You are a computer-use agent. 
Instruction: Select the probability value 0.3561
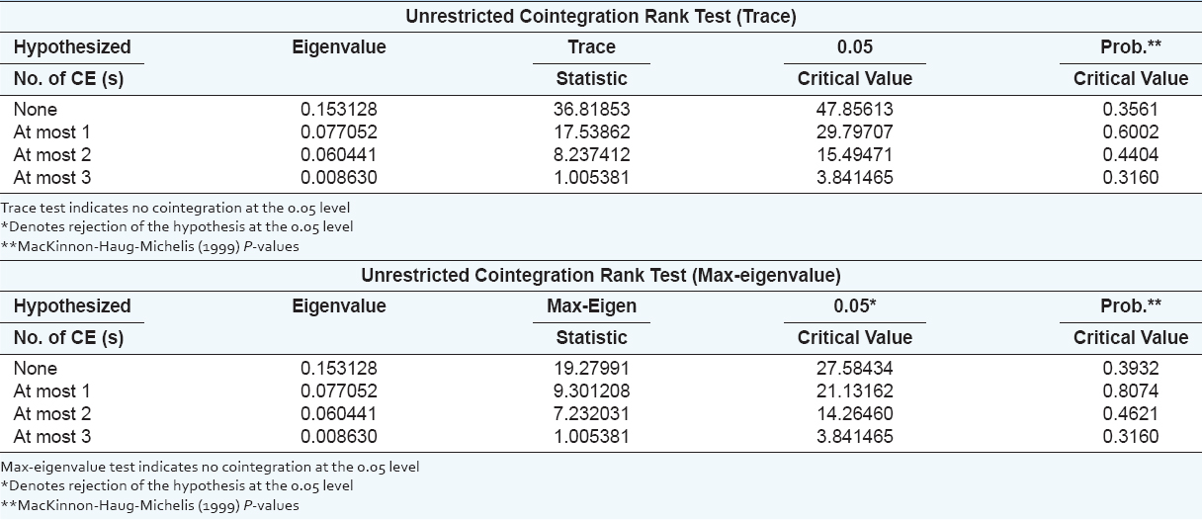(1131, 110)
